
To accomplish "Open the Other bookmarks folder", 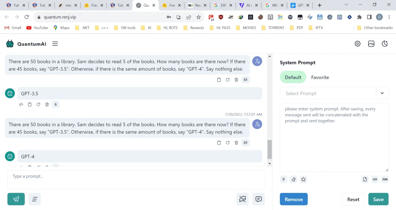I will (375, 28).
